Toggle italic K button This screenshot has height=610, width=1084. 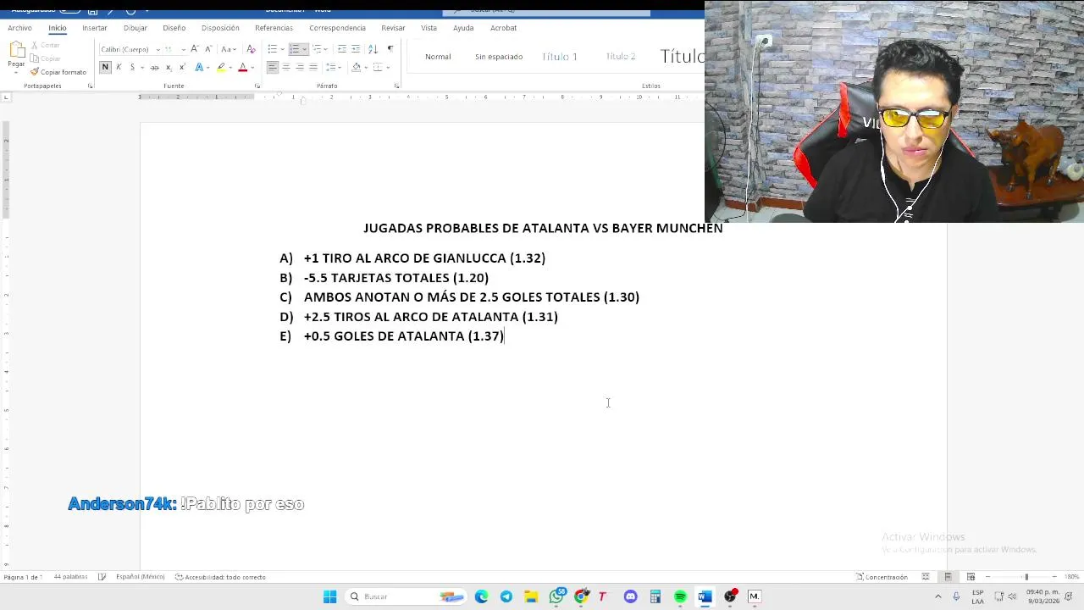click(119, 67)
